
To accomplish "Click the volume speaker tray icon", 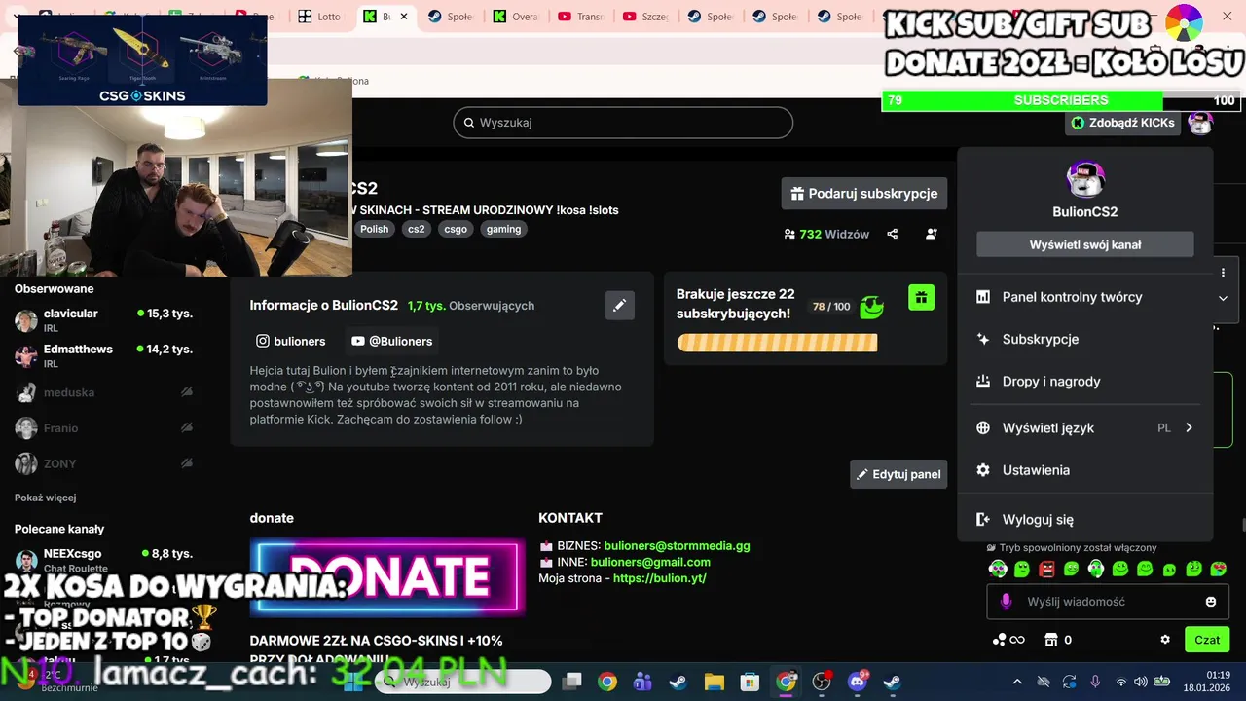I will tap(1140, 682).
